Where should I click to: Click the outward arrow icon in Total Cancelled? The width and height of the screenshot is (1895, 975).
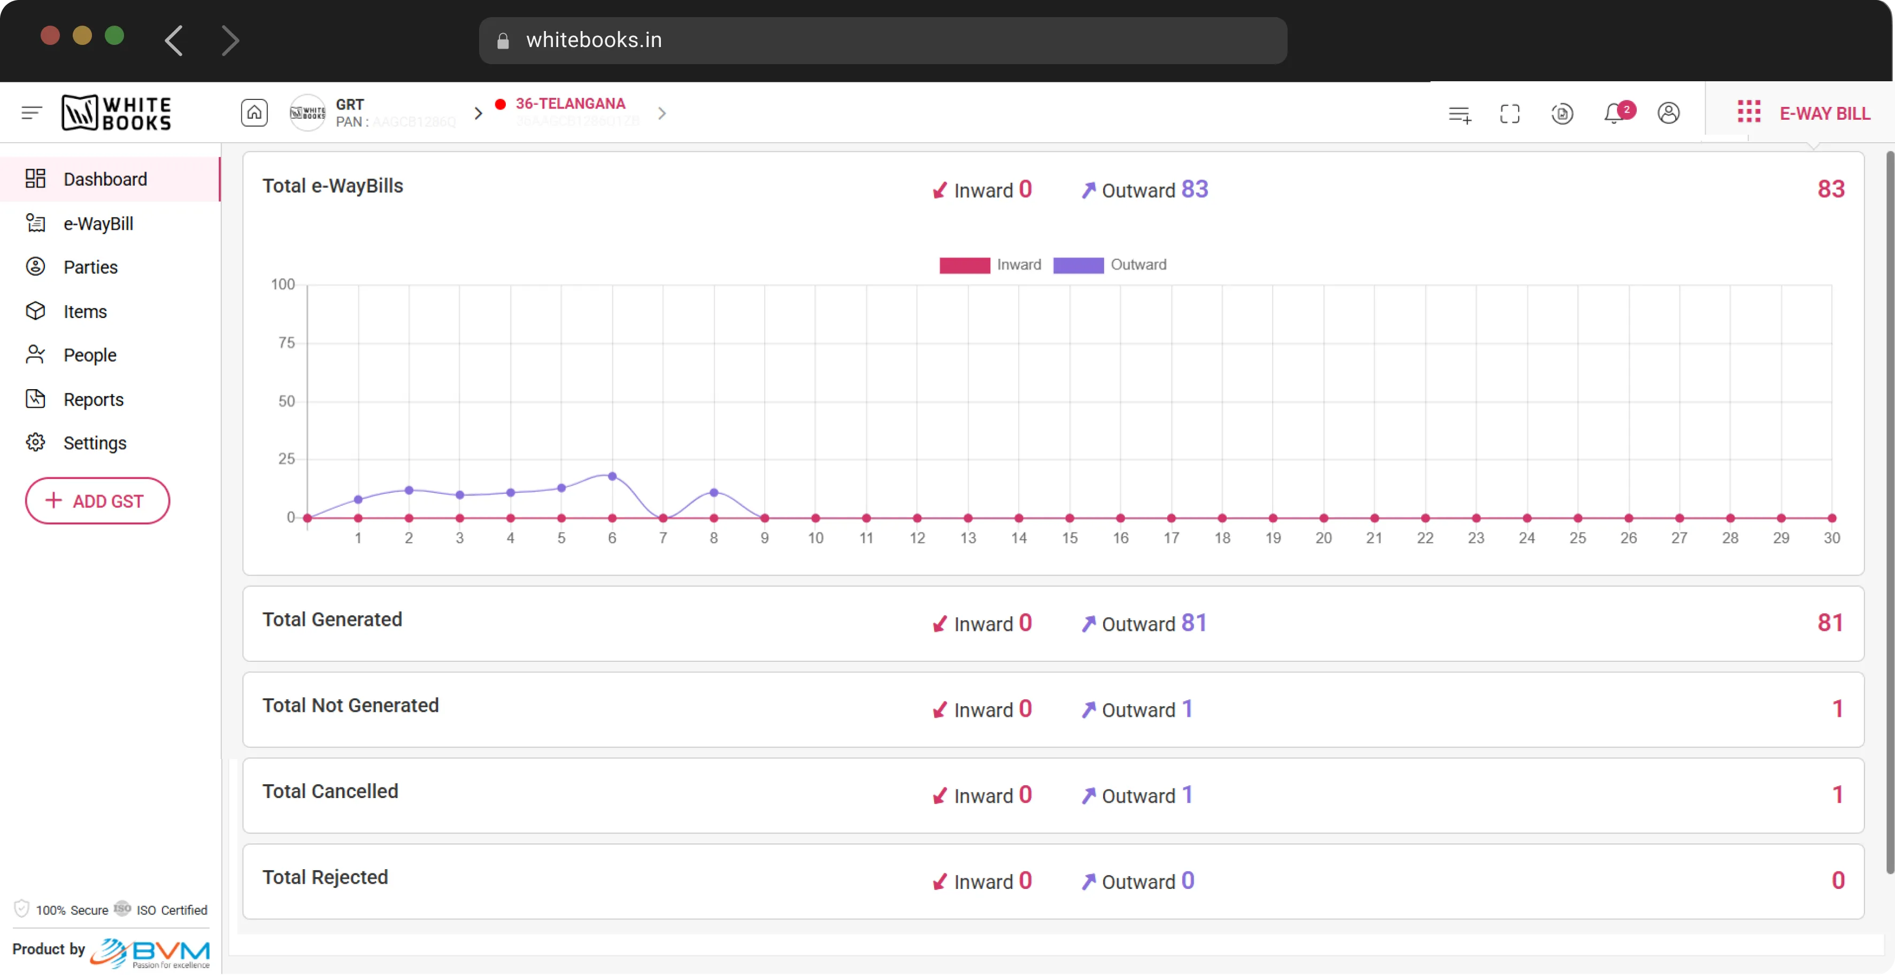pos(1088,796)
